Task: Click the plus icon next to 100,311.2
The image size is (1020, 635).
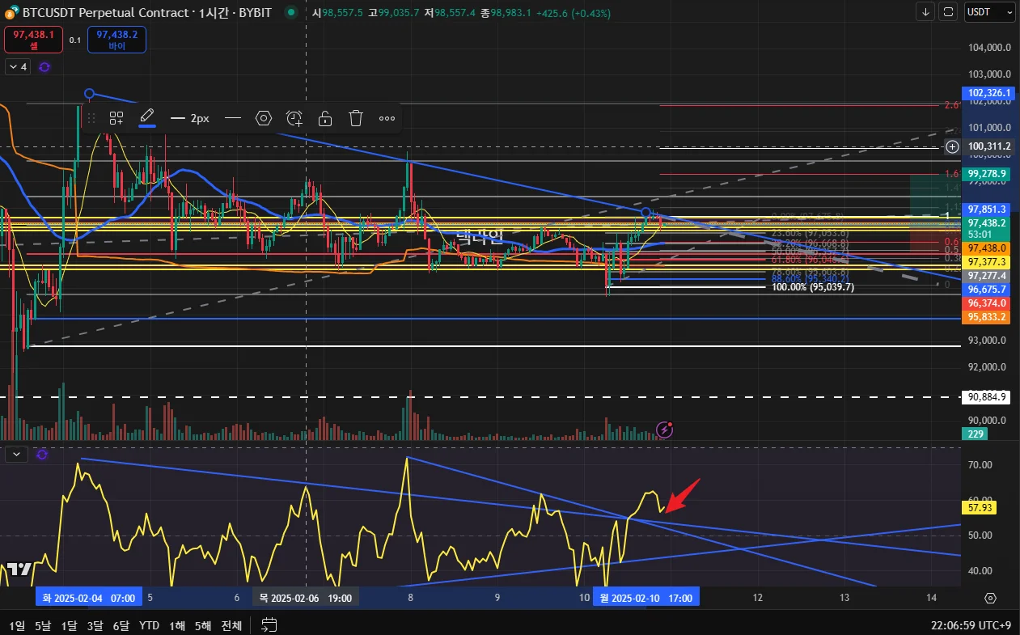Action: (953, 147)
